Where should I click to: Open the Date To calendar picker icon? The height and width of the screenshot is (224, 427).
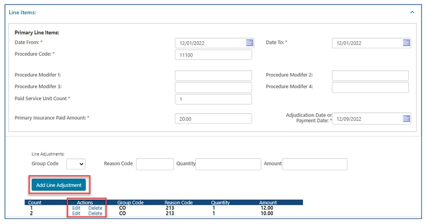[406, 43]
